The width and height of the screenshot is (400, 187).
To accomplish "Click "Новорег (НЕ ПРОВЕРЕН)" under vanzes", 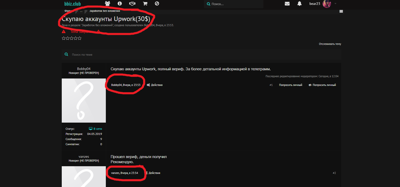I will point(84,161).
